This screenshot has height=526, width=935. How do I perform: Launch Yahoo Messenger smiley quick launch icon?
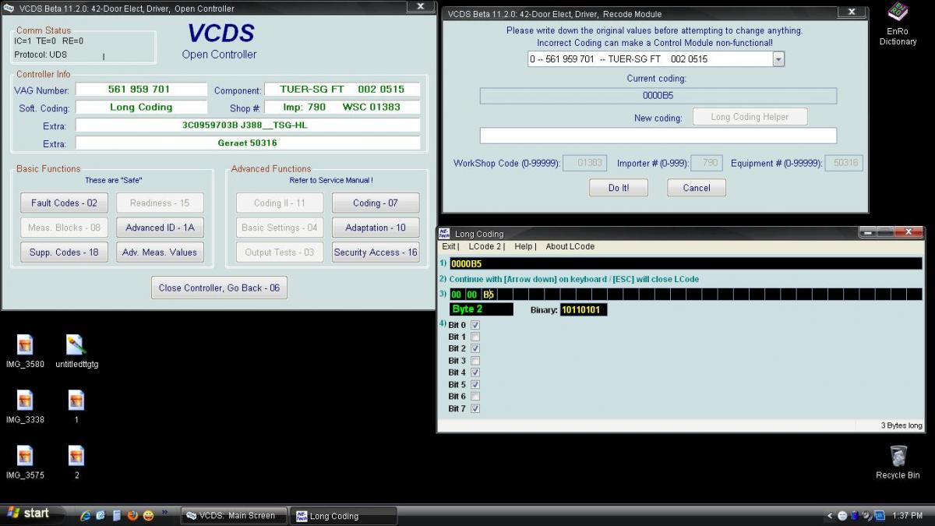point(148,515)
